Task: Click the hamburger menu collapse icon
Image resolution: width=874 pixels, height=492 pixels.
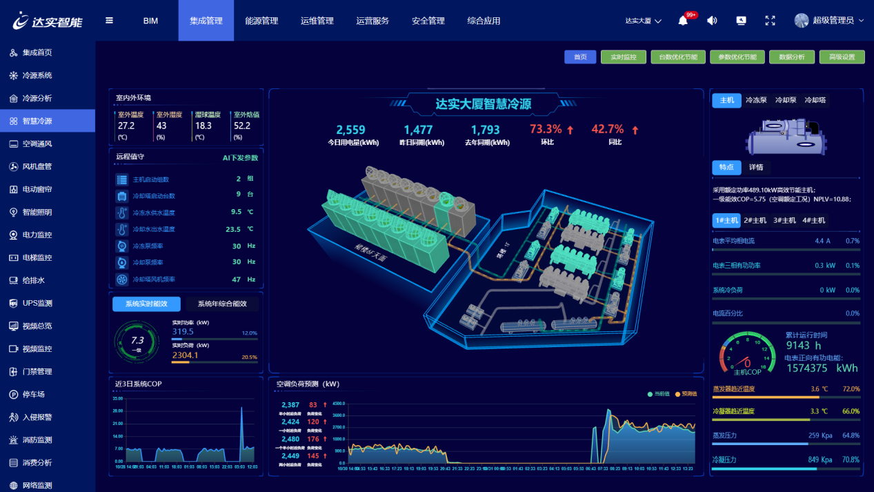Action: (109, 21)
